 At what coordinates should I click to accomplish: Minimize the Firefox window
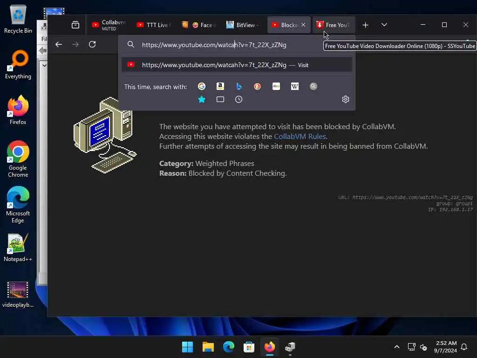pyautogui.click(x=423, y=25)
